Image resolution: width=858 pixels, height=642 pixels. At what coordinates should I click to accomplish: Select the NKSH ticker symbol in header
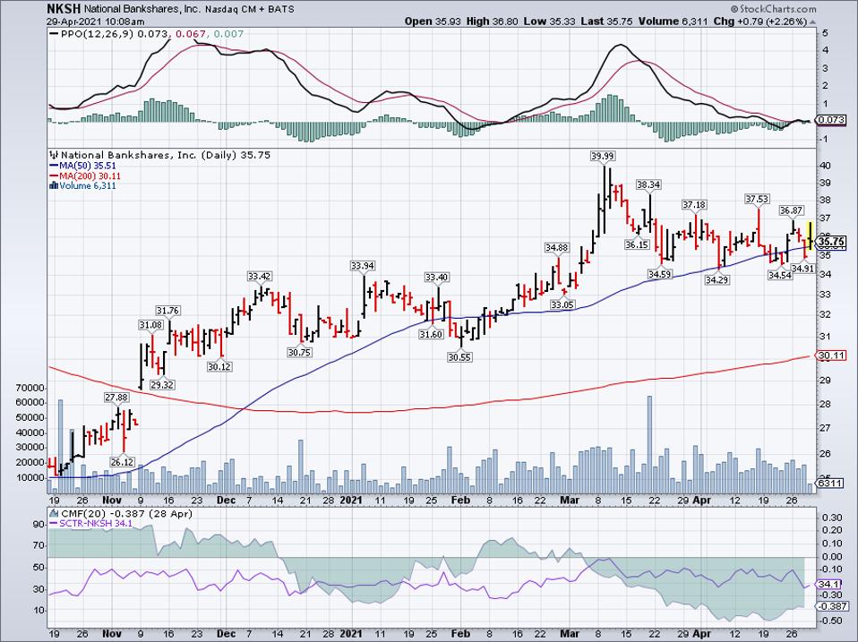click(63, 9)
